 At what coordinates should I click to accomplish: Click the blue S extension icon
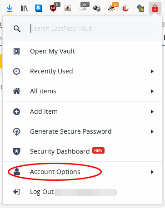pos(39,8)
